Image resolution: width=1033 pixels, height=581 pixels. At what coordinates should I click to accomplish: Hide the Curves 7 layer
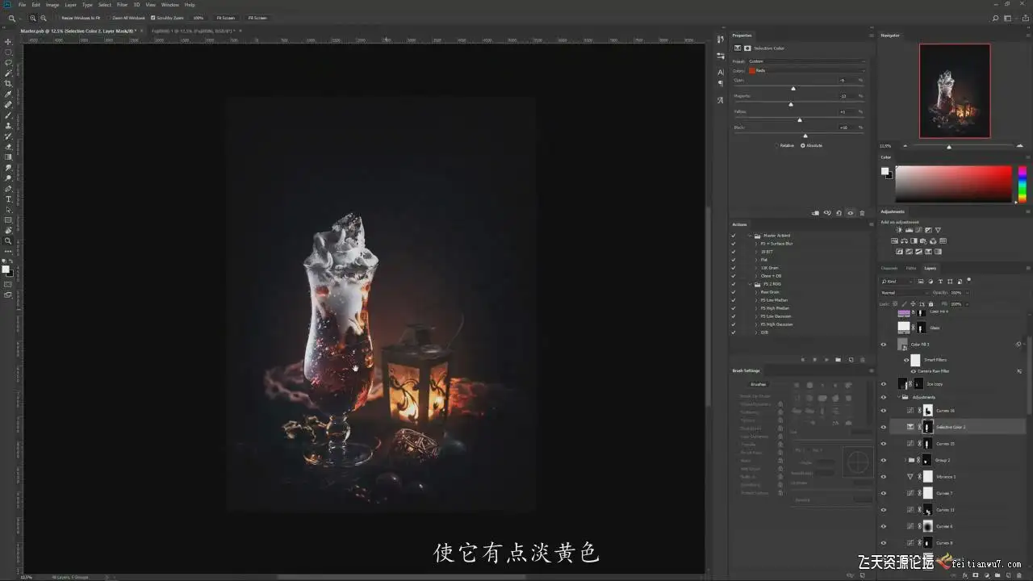(883, 493)
